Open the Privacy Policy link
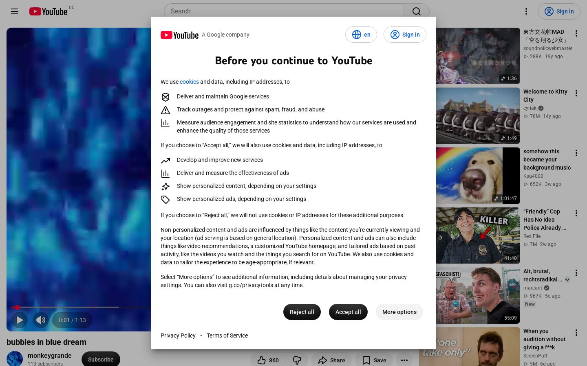This screenshot has width=587, height=366. (x=178, y=335)
